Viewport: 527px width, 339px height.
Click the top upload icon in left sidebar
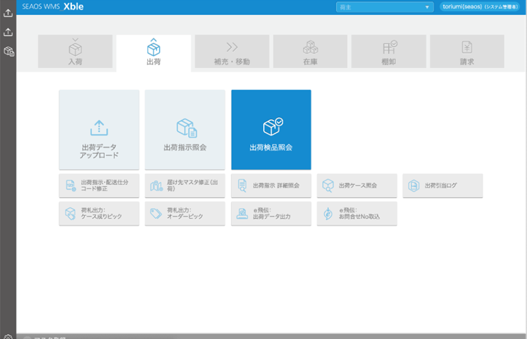click(x=8, y=12)
